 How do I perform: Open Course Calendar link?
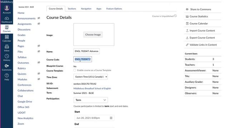tap(199, 23)
